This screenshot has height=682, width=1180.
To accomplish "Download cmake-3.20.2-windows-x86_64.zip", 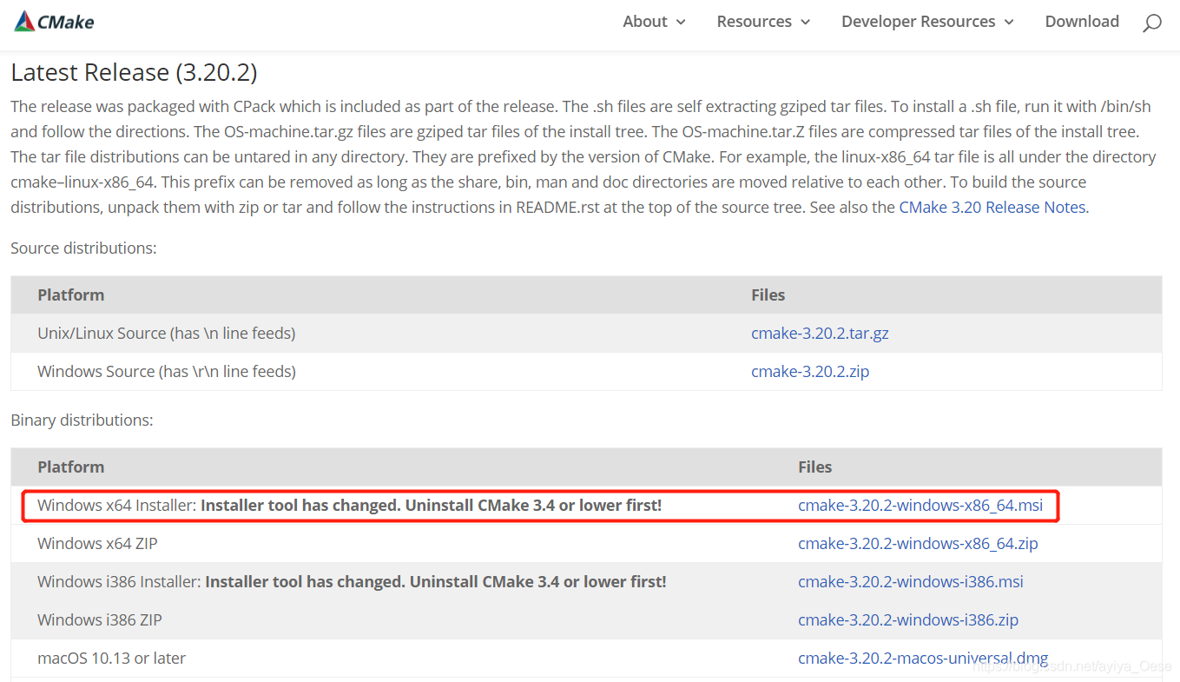I will [x=918, y=543].
